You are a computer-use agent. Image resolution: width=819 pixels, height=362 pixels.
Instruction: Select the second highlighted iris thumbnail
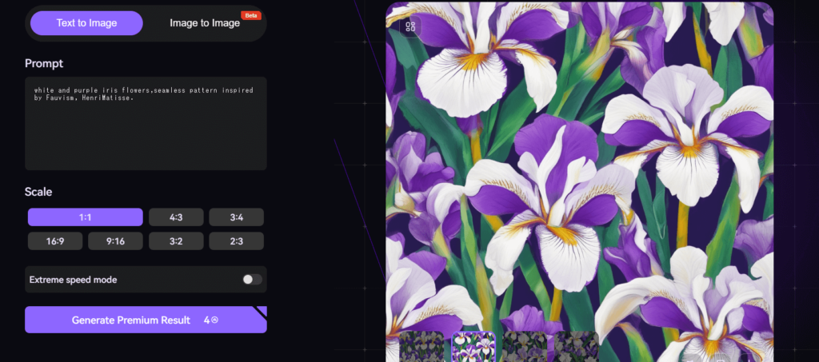473,347
